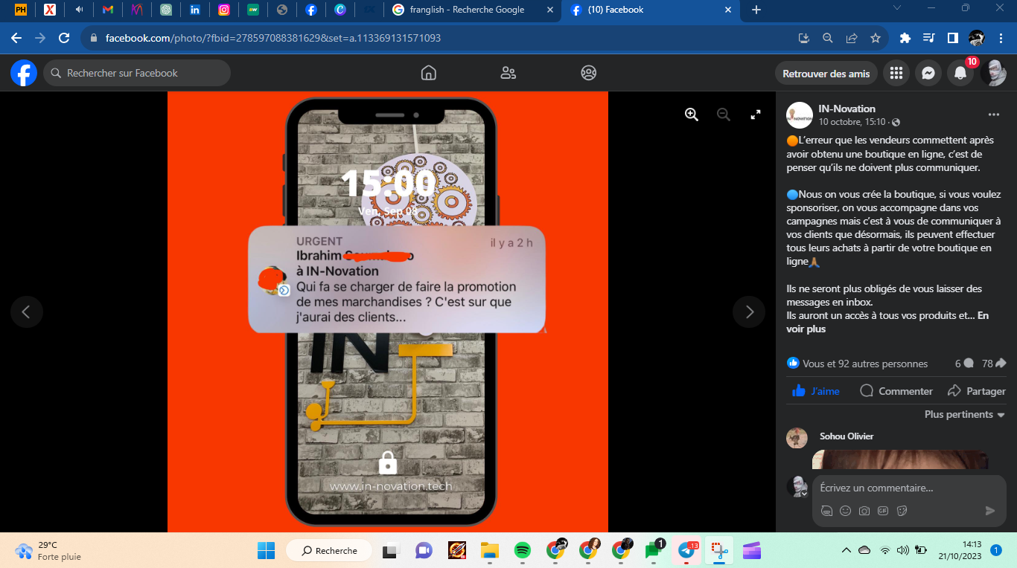Open the Facebook apps grid menu
This screenshot has width=1017, height=568.
tap(896, 73)
